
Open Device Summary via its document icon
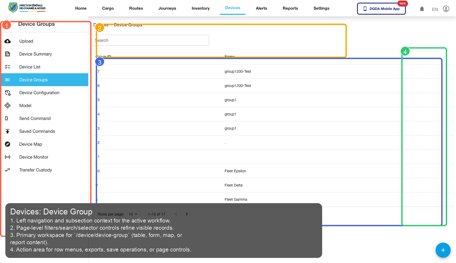point(8,54)
